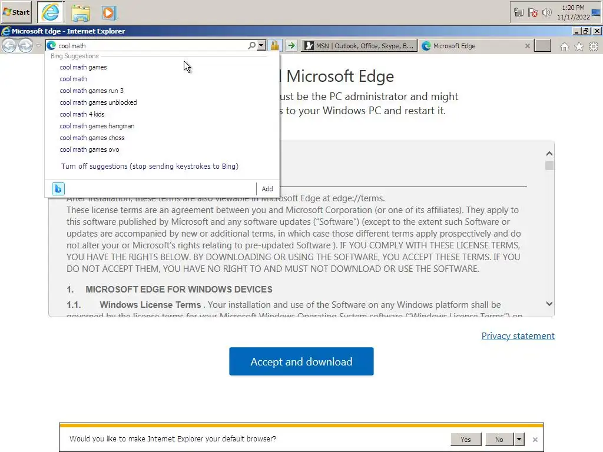This screenshot has width=603, height=452.
Task: Open the file explorer taskbar icon
Action: tap(80, 13)
